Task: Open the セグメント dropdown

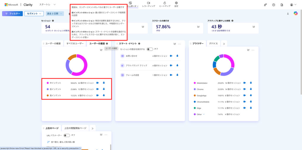Action: pos(34,14)
